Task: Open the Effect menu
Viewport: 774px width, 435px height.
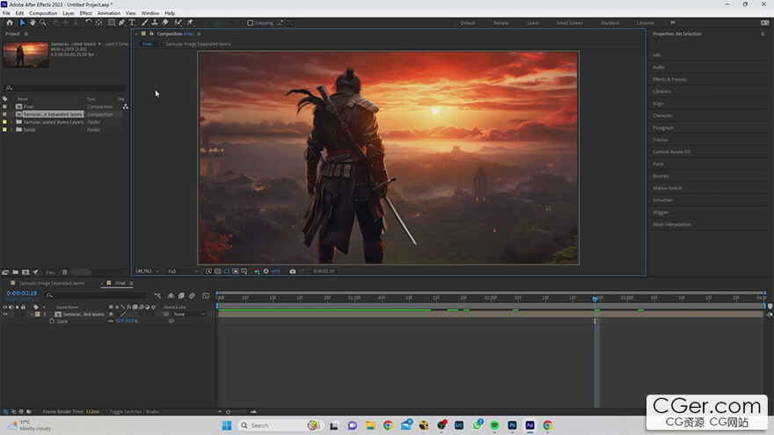Action: [x=86, y=13]
